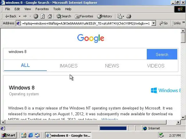Click the horizontal scrollbar left arrow

point(3,122)
